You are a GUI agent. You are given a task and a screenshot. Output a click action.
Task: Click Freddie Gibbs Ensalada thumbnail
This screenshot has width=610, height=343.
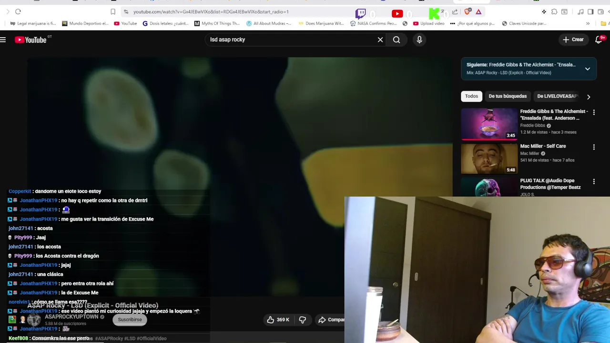click(x=489, y=124)
